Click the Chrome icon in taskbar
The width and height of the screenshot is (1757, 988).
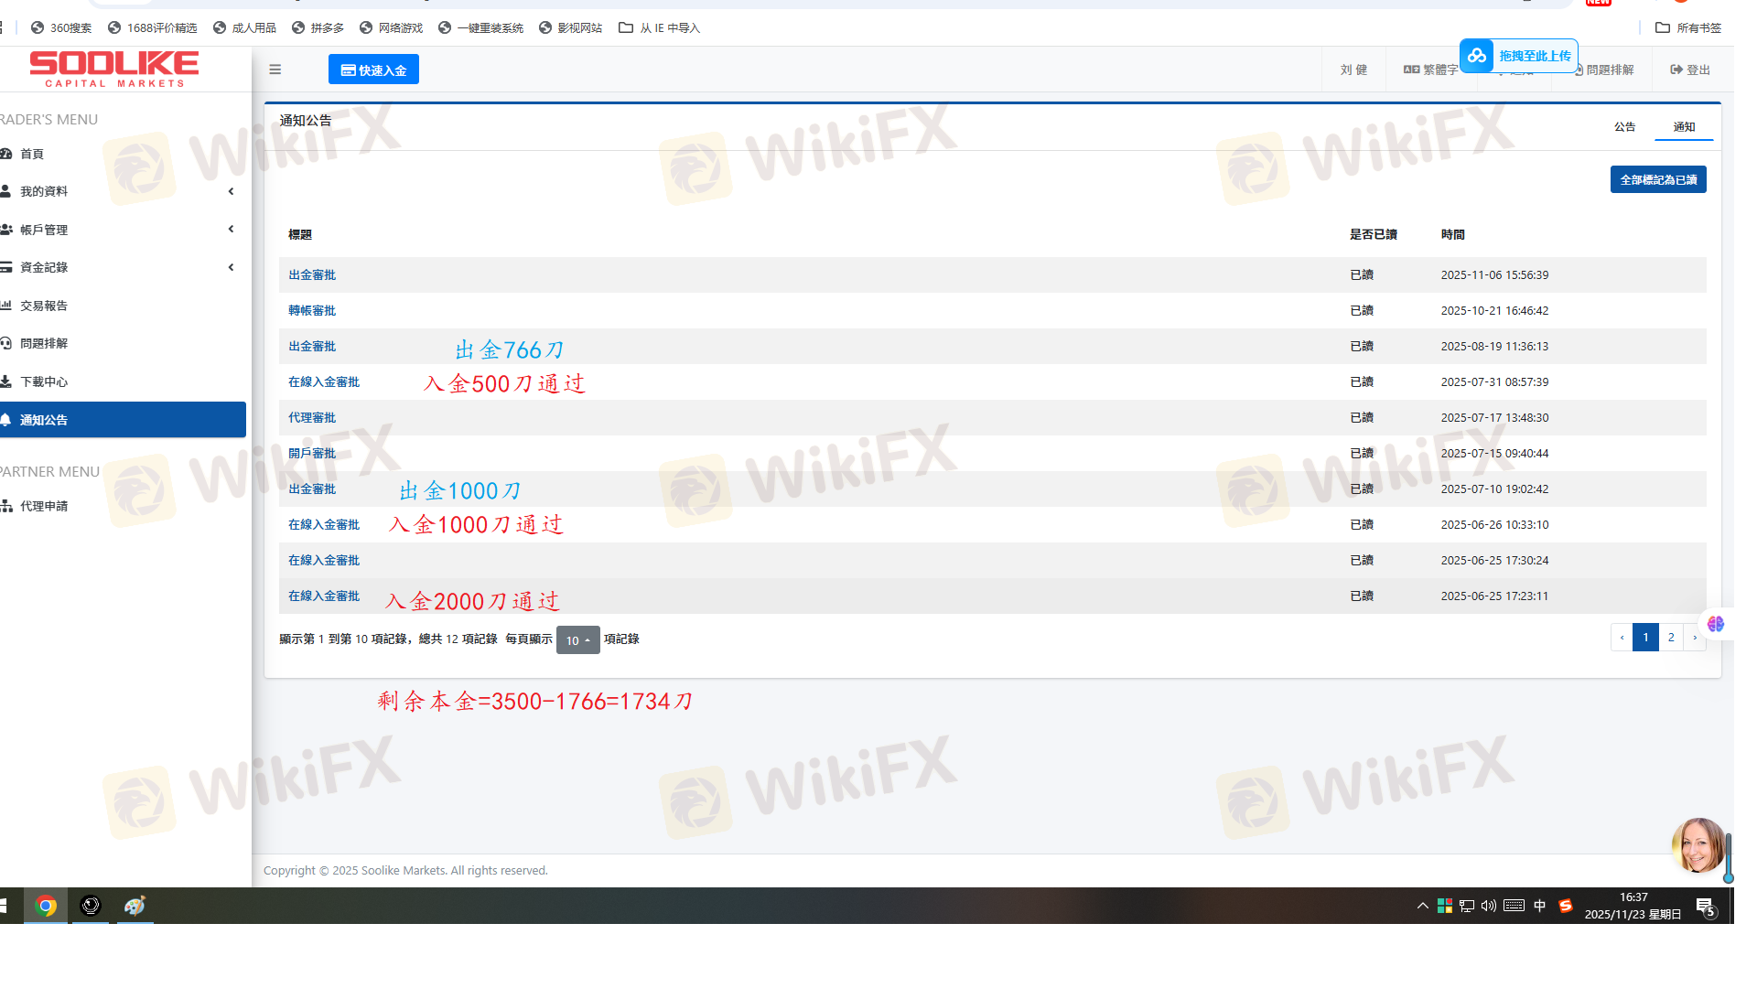[x=46, y=906]
